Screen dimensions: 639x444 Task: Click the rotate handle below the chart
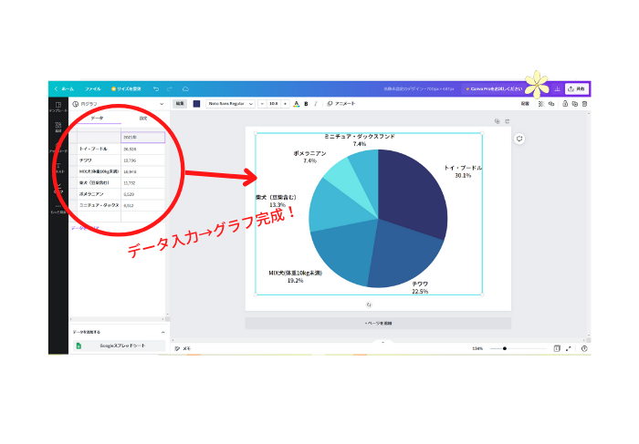(369, 305)
